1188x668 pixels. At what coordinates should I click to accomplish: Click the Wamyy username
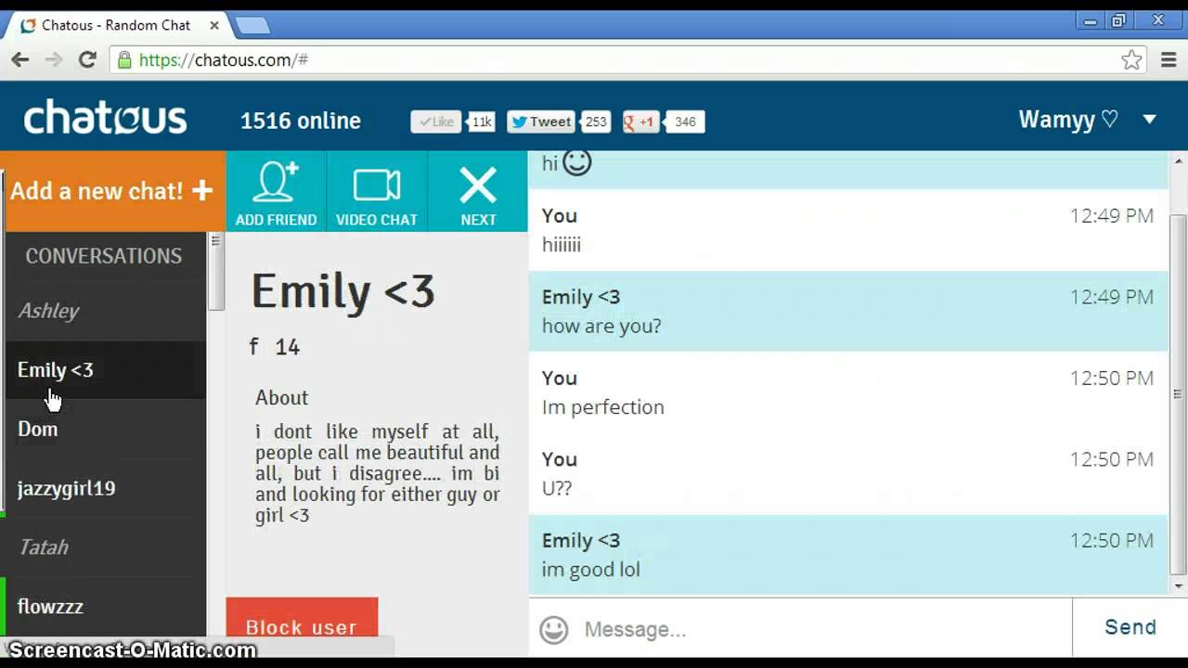click(1068, 120)
